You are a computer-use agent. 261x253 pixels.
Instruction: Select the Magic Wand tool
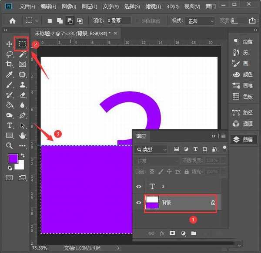(x=22, y=54)
